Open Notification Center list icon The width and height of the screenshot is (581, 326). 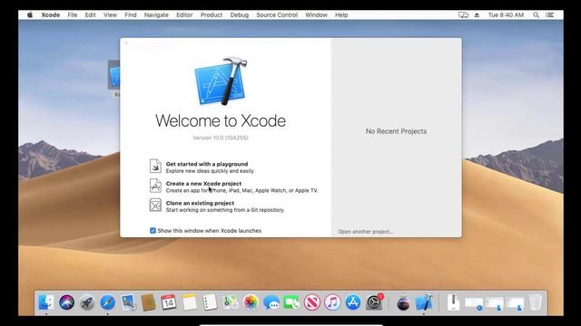[x=550, y=14]
